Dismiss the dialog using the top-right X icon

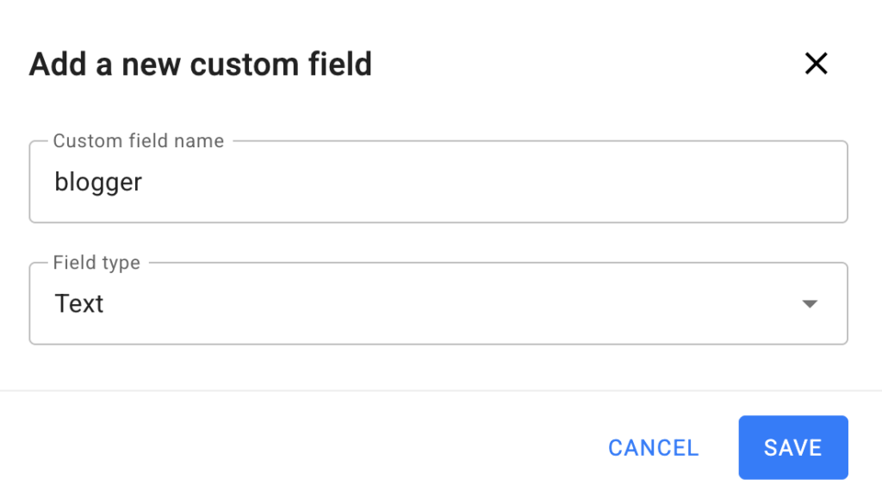point(815,64)
